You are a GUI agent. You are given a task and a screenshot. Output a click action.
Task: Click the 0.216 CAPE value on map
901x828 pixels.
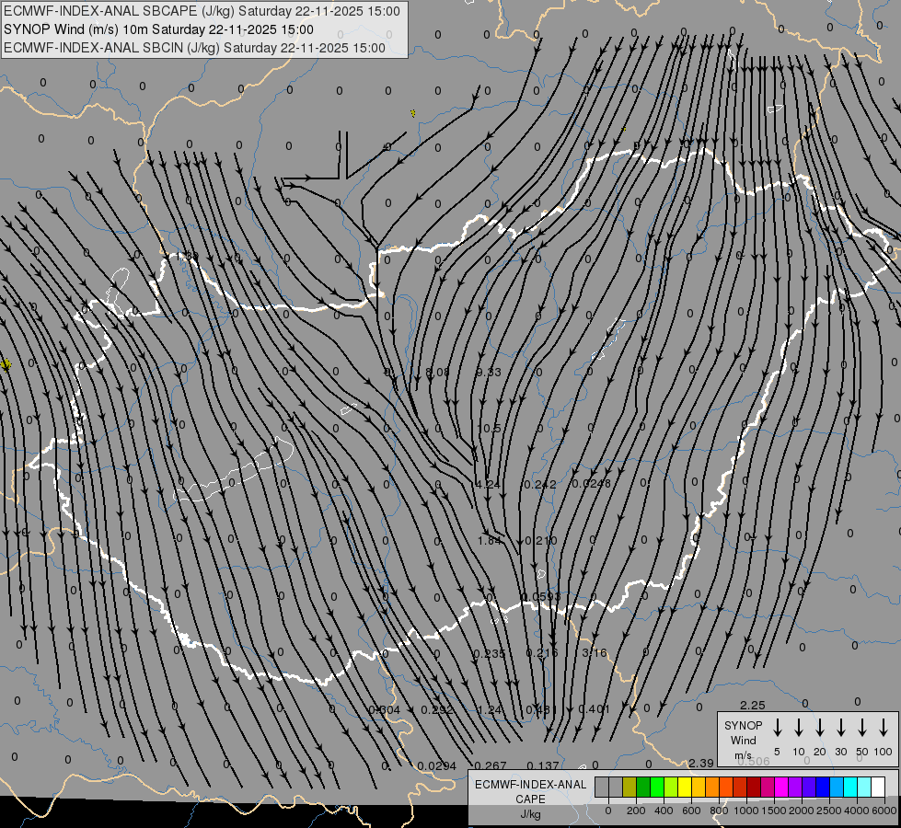(x=542, y=653)
